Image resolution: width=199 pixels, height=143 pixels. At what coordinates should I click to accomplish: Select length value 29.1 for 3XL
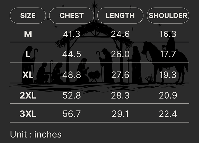[120, 114]
